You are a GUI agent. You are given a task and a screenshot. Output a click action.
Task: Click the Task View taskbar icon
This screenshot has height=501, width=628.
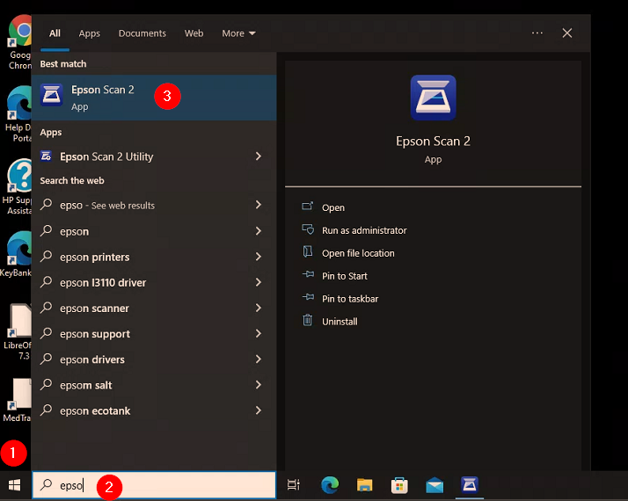point(294,484)
